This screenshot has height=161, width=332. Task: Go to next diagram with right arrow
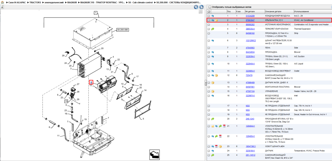pos(201,7)
